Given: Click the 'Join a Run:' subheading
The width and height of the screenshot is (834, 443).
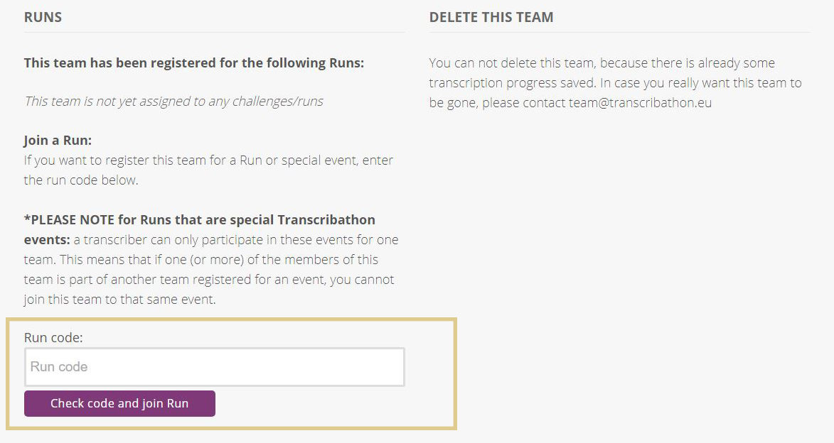Looking at the screenshot, I should click(58, 141).
